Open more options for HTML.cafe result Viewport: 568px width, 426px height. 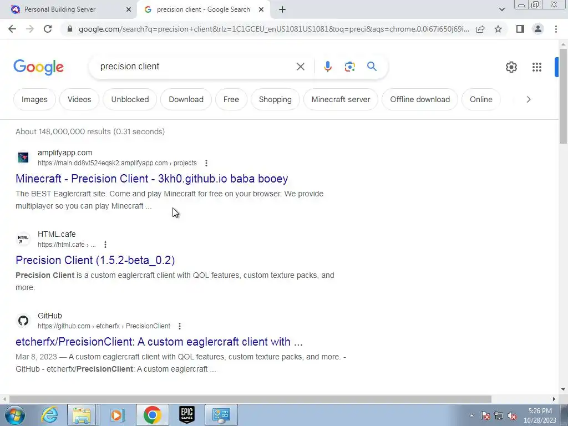tap(105, 245)
